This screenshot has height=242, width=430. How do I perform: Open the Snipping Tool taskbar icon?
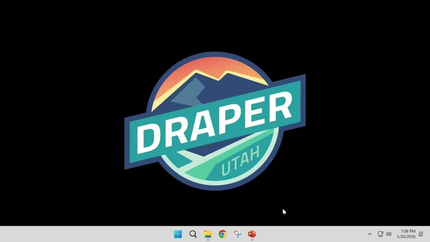pos(238,234)
